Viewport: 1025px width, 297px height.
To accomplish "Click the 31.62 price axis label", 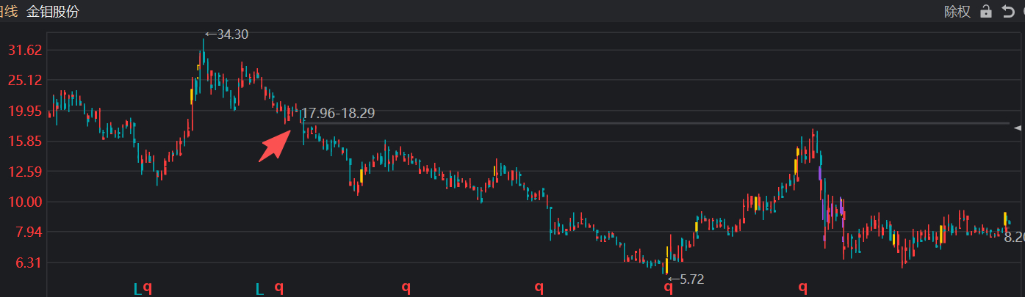I will [25, 50].
